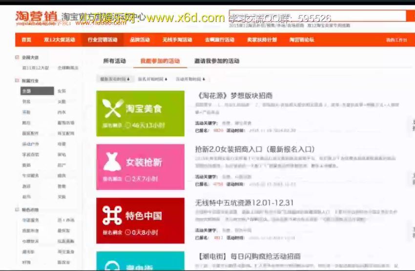Switch to 所有活动 tab
This screenshot has width=415, height=271.
[x=114, y=61]
